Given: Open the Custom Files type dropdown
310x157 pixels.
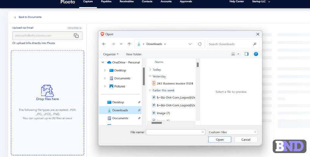Looking at the screenshot, I should point(233,132).
